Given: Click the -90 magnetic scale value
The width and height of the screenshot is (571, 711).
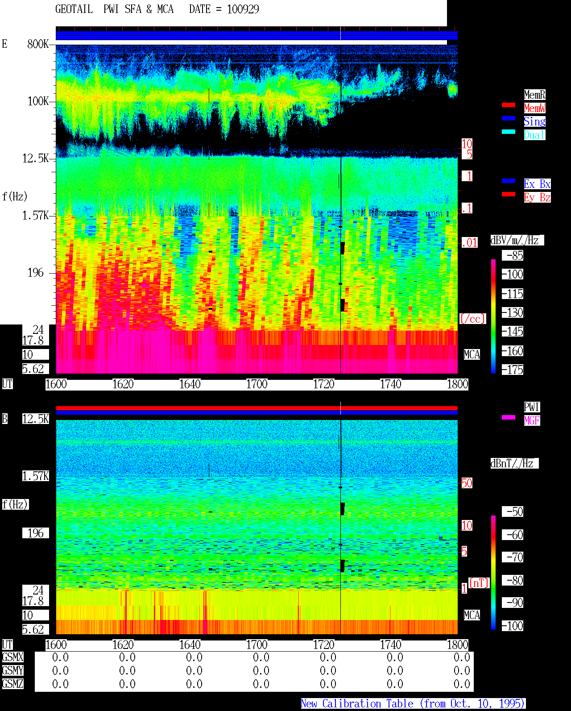Looking at the screenshot, I should click(x=513, y=603).
